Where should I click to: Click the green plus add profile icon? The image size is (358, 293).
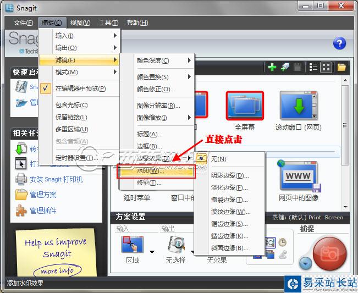[x=272, y=67]
